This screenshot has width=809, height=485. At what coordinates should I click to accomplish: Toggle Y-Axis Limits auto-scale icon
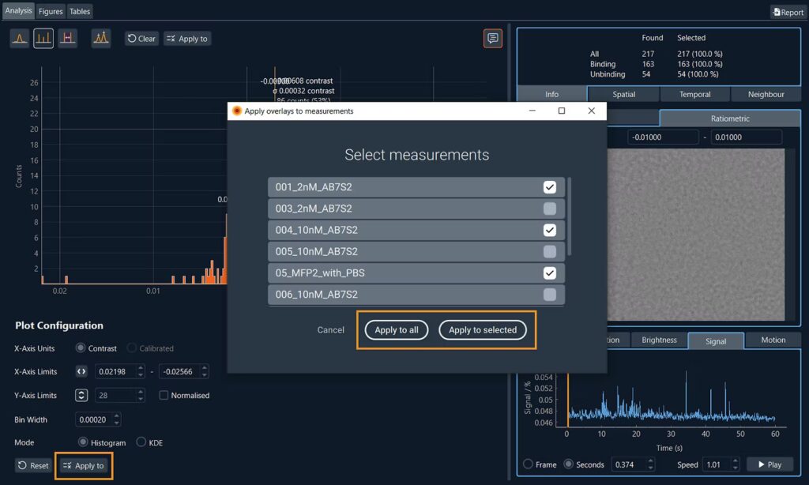(x=81, y=395)
